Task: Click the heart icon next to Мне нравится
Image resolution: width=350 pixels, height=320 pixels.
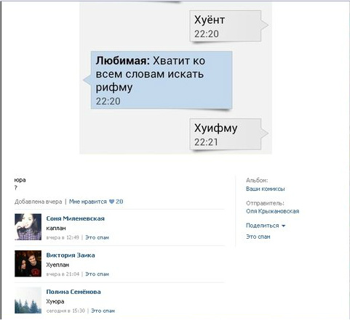Action: [111, 202]
